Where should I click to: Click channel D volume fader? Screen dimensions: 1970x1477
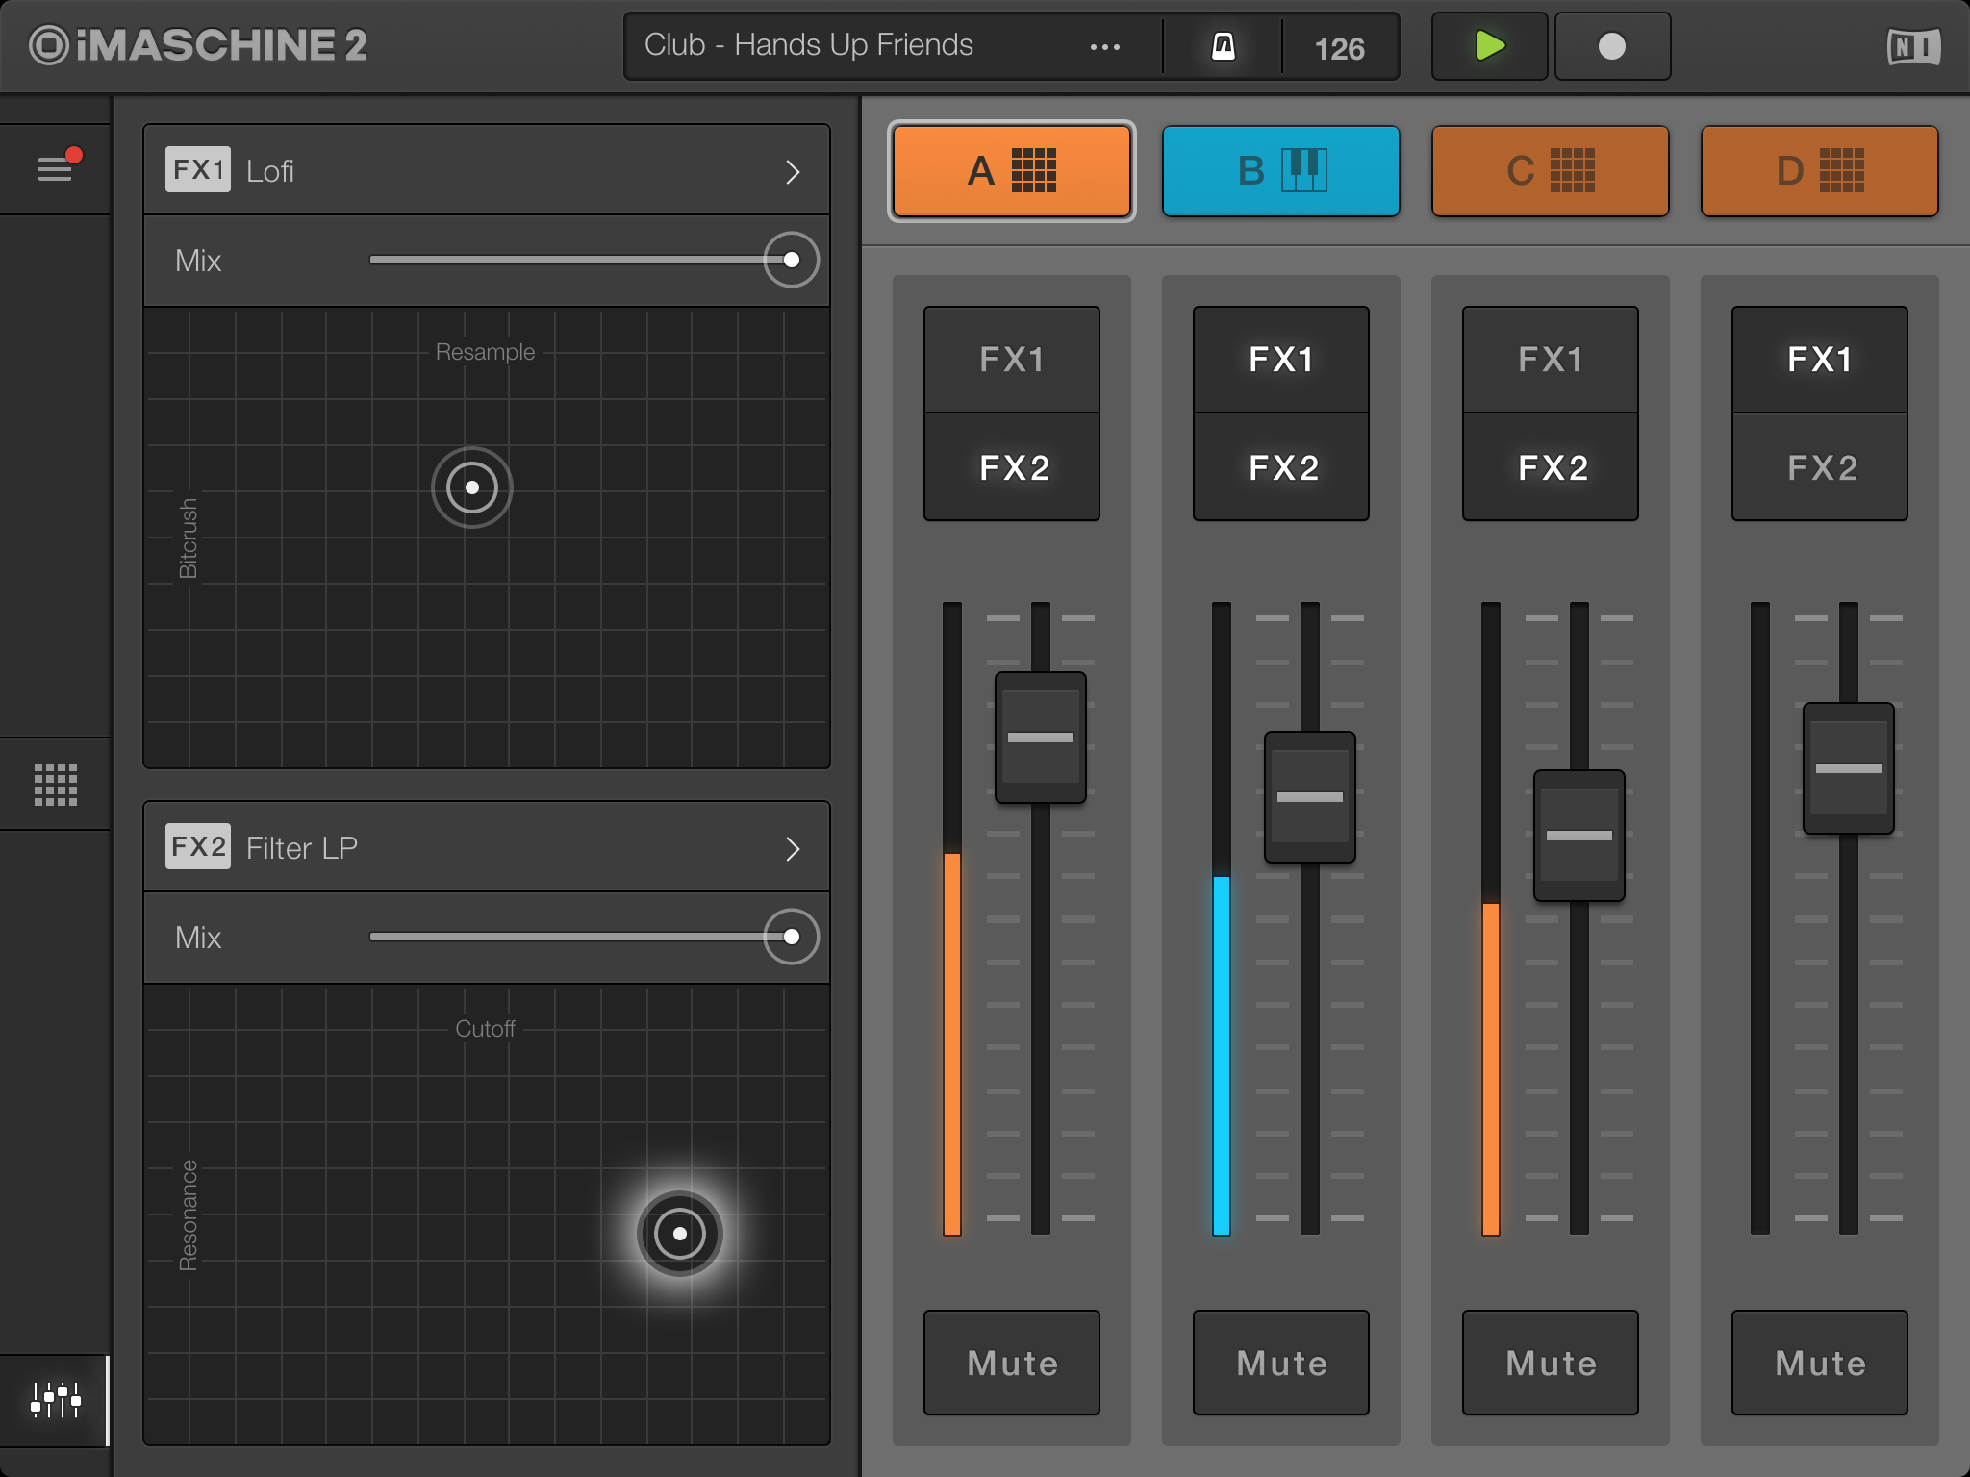tap(1849, 768)
